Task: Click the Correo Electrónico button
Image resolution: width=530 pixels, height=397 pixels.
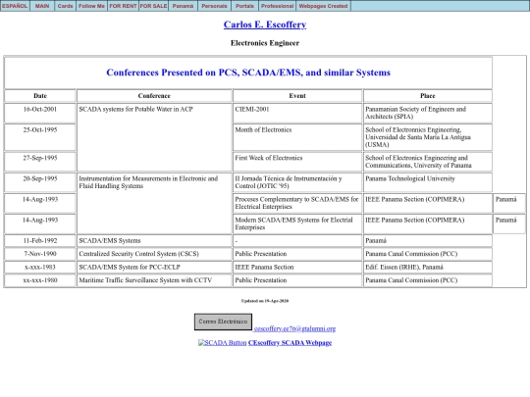Action: click(x=223, y=322)
